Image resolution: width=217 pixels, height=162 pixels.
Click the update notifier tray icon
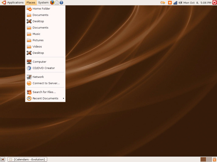(163, 3)
